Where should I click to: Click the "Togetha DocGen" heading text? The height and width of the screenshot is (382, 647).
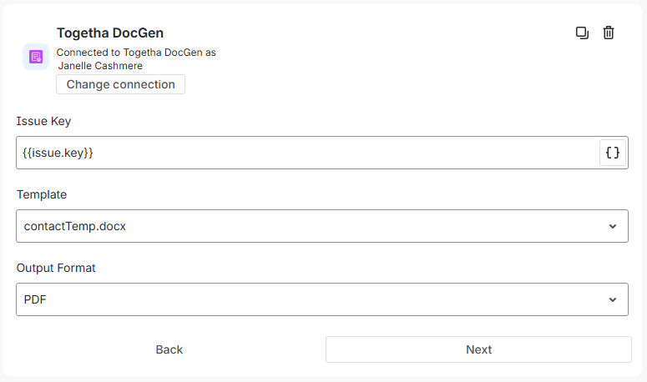(110, 33)
